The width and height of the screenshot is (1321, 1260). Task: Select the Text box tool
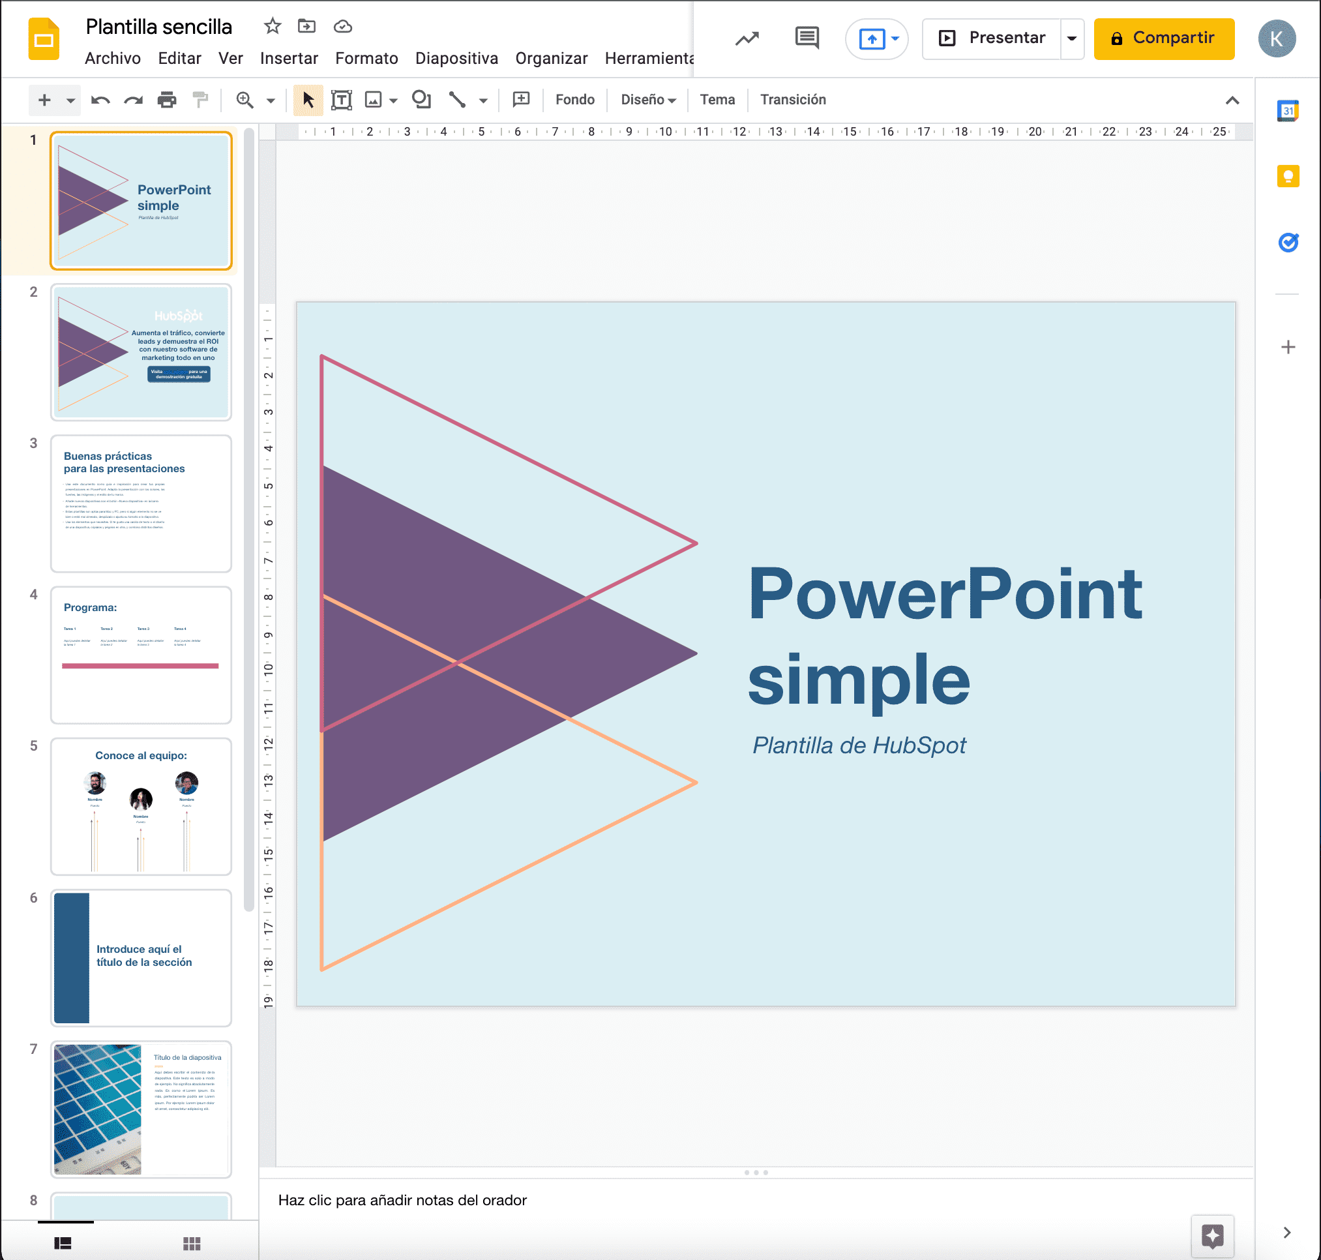(x=342, y=99)
